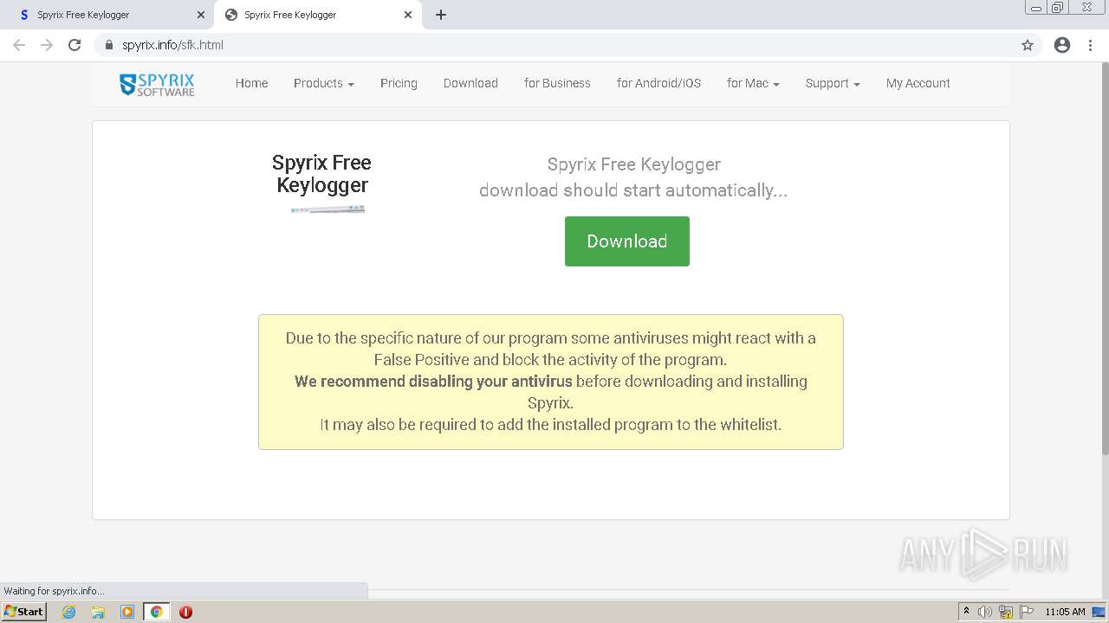The height and width of the screenshot is (623, 1109).
Task: Click the volume speaker tray icon
Action: (x=985, y=612)
